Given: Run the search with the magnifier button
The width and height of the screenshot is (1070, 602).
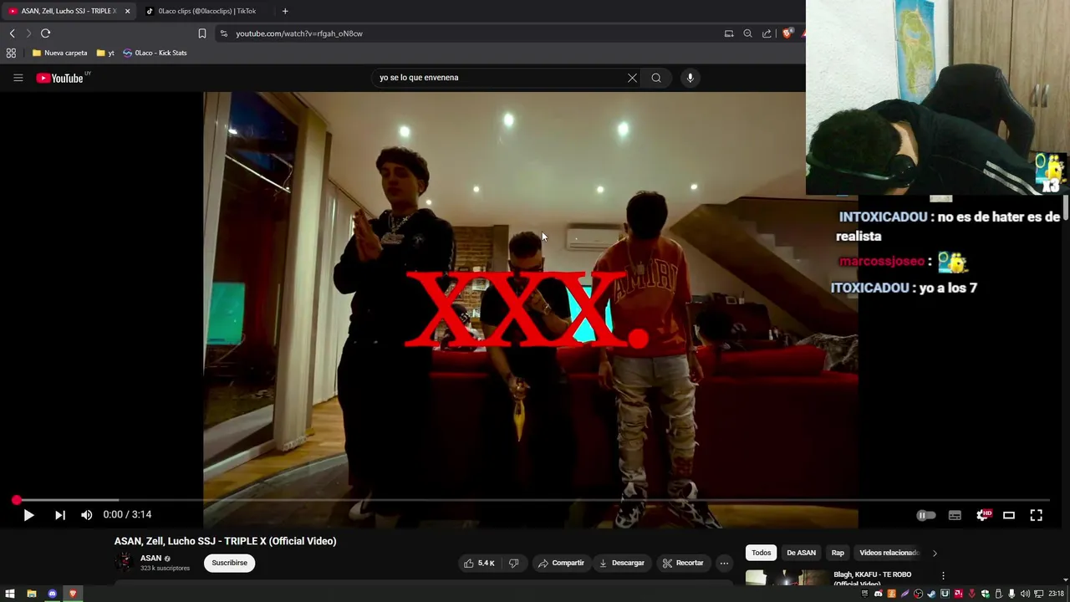Looking at the screenshot, I should 656,78.
